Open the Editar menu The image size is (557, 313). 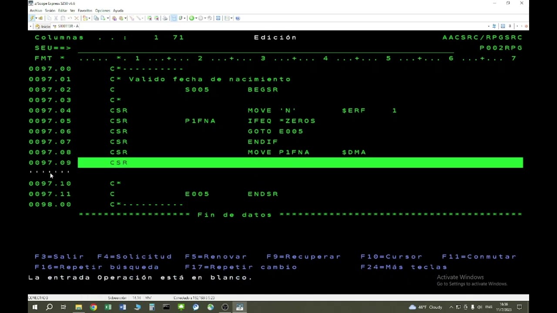click(63, 10)
